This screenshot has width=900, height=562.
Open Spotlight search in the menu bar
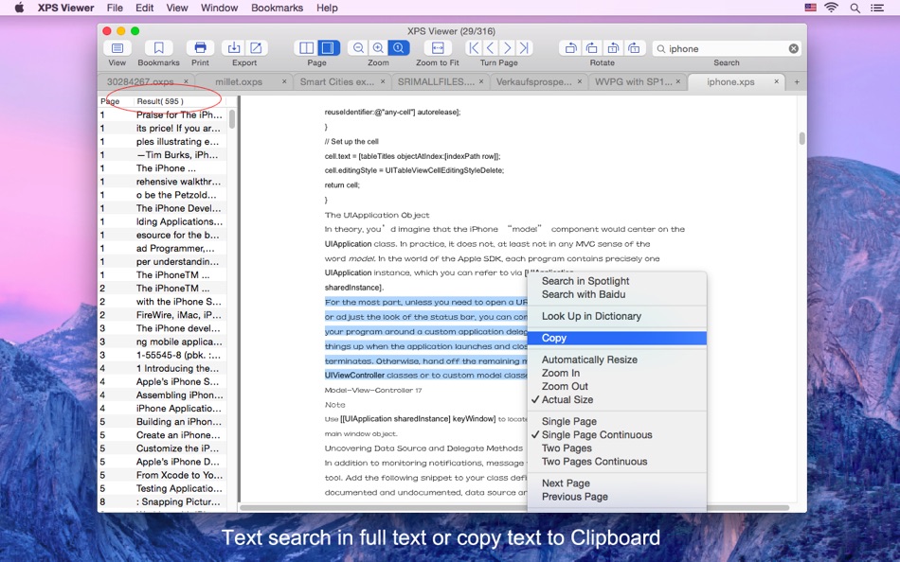[855, 8]
